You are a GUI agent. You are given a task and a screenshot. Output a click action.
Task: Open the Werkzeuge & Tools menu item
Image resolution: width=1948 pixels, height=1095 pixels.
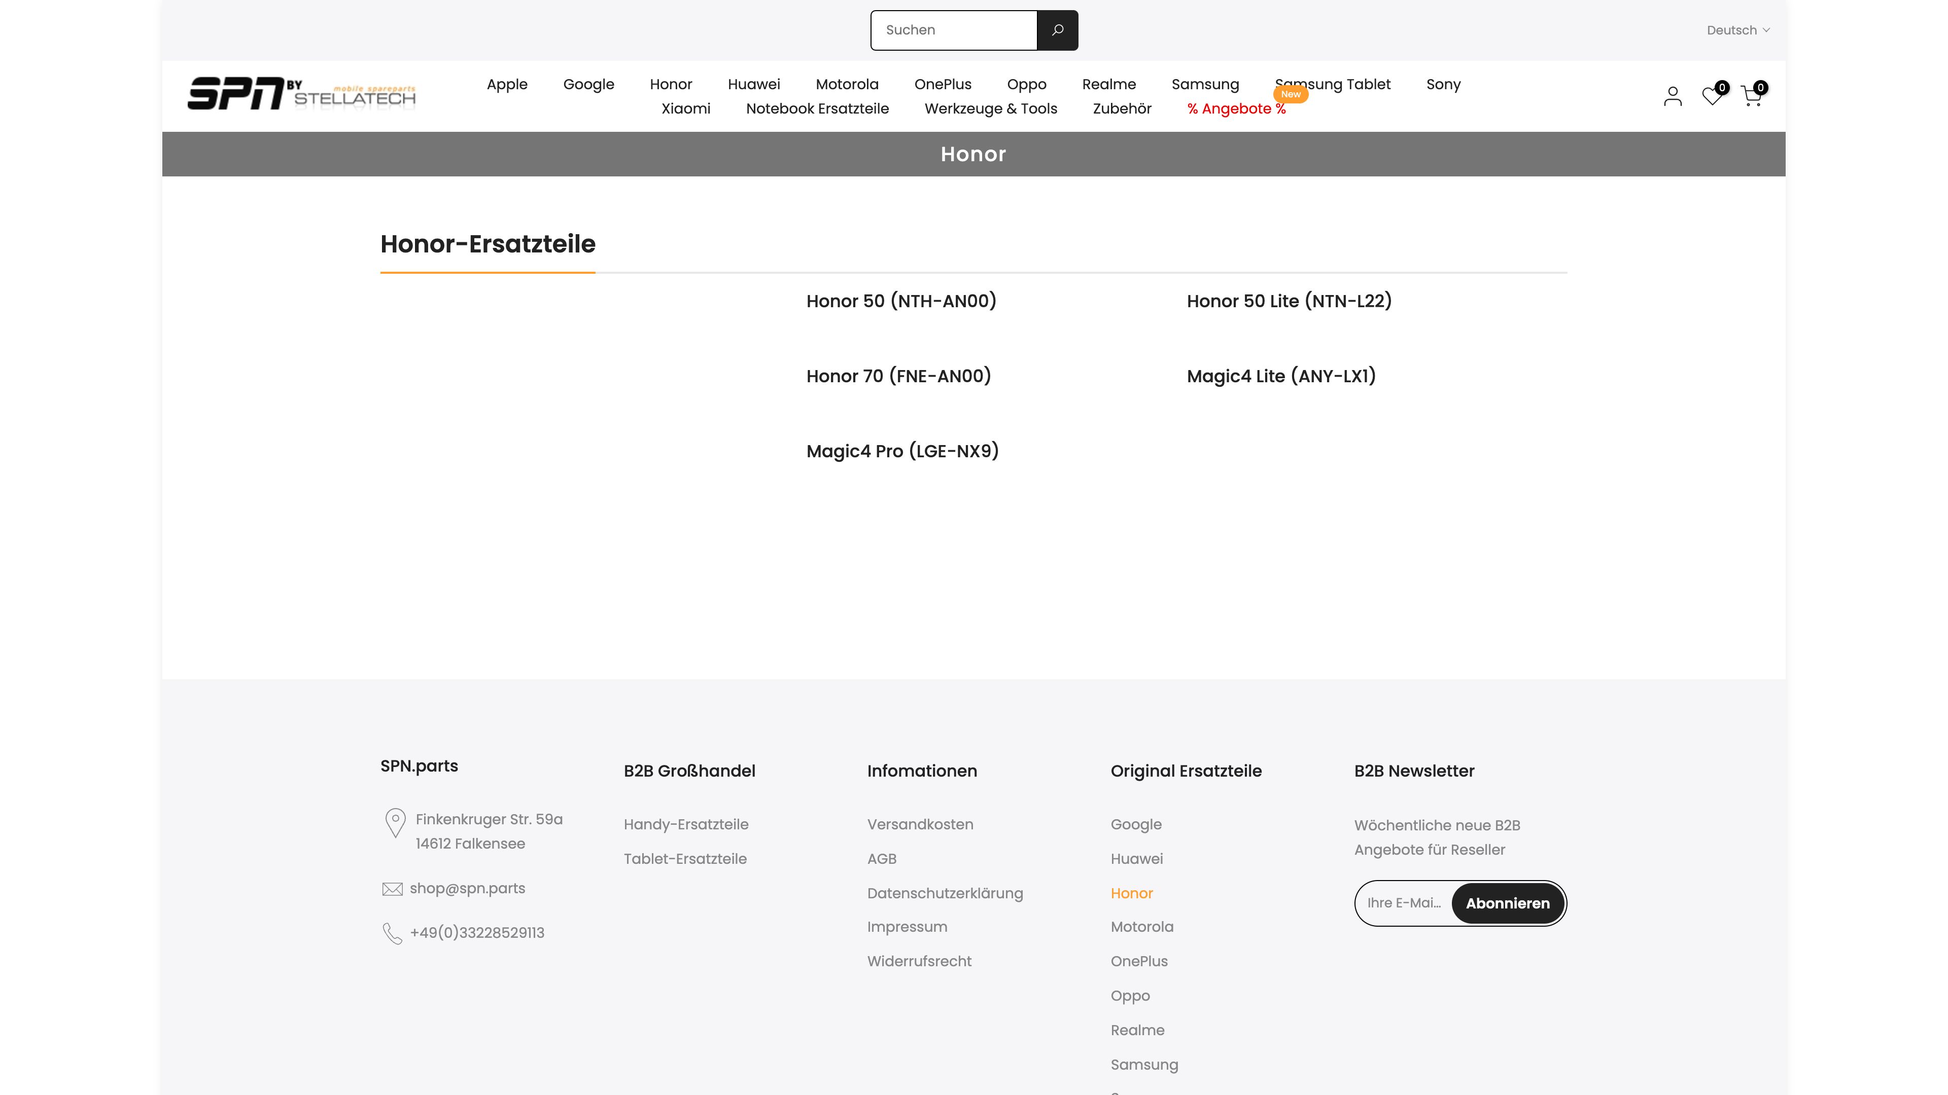tap(991, 109)
